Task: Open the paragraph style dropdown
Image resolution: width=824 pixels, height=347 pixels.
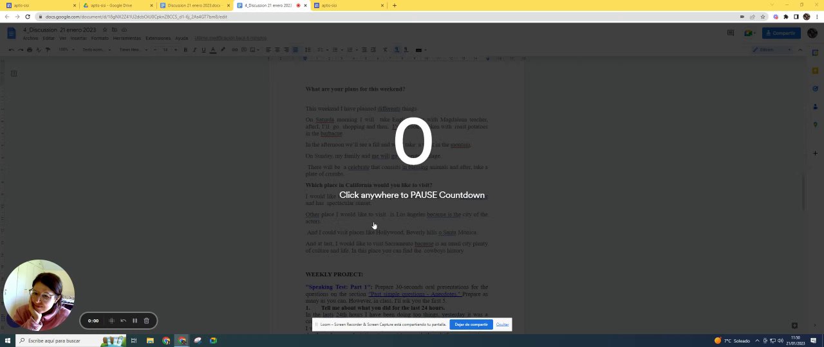Action: [x=97, y=49]
